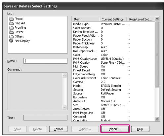Select the Media Type row
The width and height of the screenshot is (164, 136).
click(x=113, y=24)
